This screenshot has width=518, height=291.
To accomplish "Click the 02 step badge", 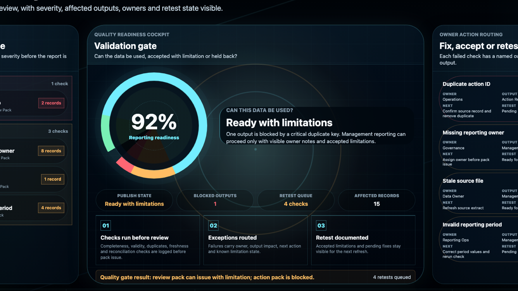I will [213, 225].
